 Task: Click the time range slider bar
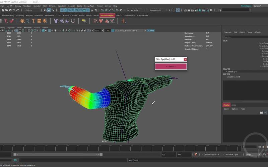pos(56,155)
